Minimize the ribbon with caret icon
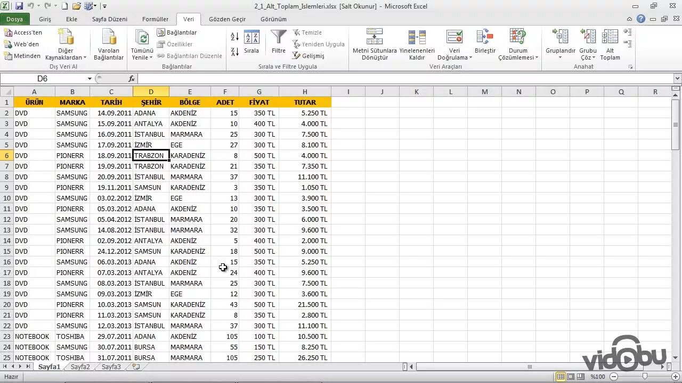This screenshot has width=682, height=383. [x=630, y=19]
